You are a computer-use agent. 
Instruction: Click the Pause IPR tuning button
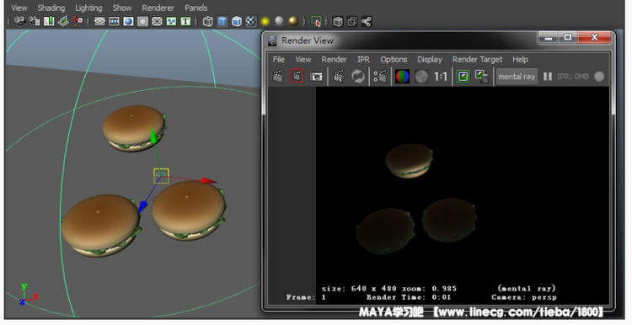click(548, 77)
